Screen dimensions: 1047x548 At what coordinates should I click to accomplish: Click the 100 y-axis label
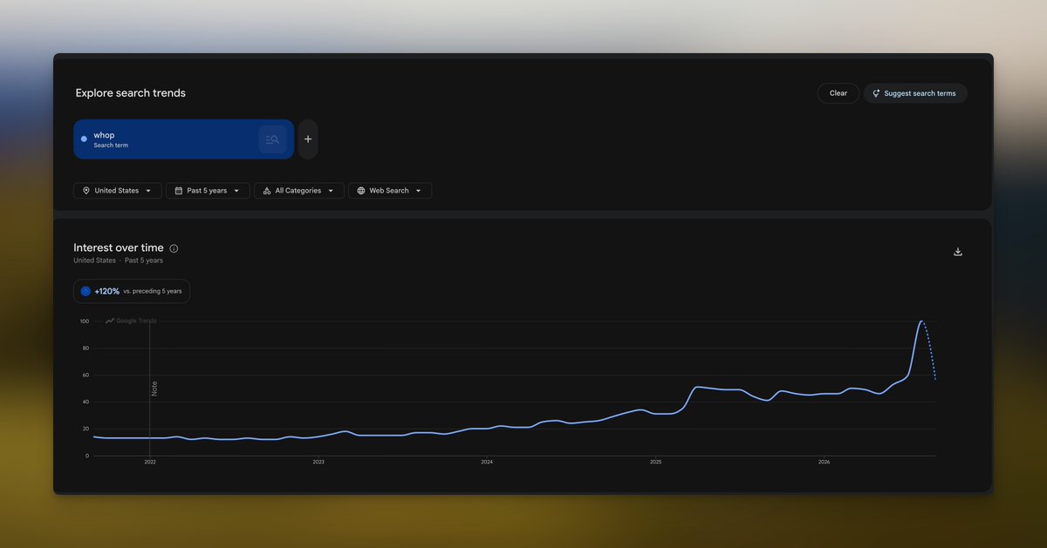[x=85, y=321]
